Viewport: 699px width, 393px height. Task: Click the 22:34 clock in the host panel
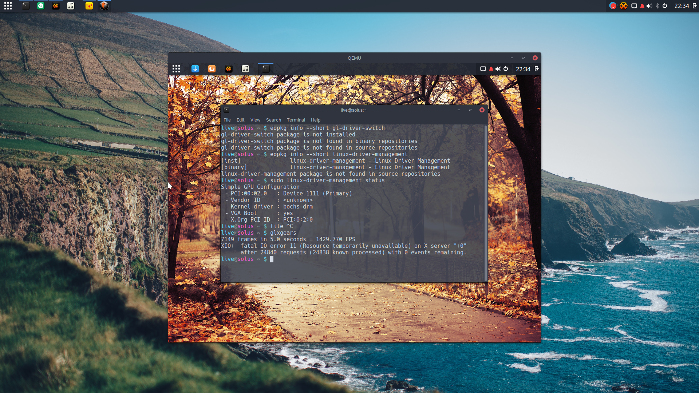[682, 6]
